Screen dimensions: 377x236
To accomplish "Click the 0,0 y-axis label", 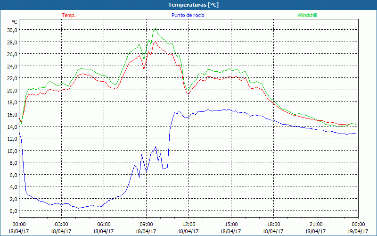I will coord(13,211).
